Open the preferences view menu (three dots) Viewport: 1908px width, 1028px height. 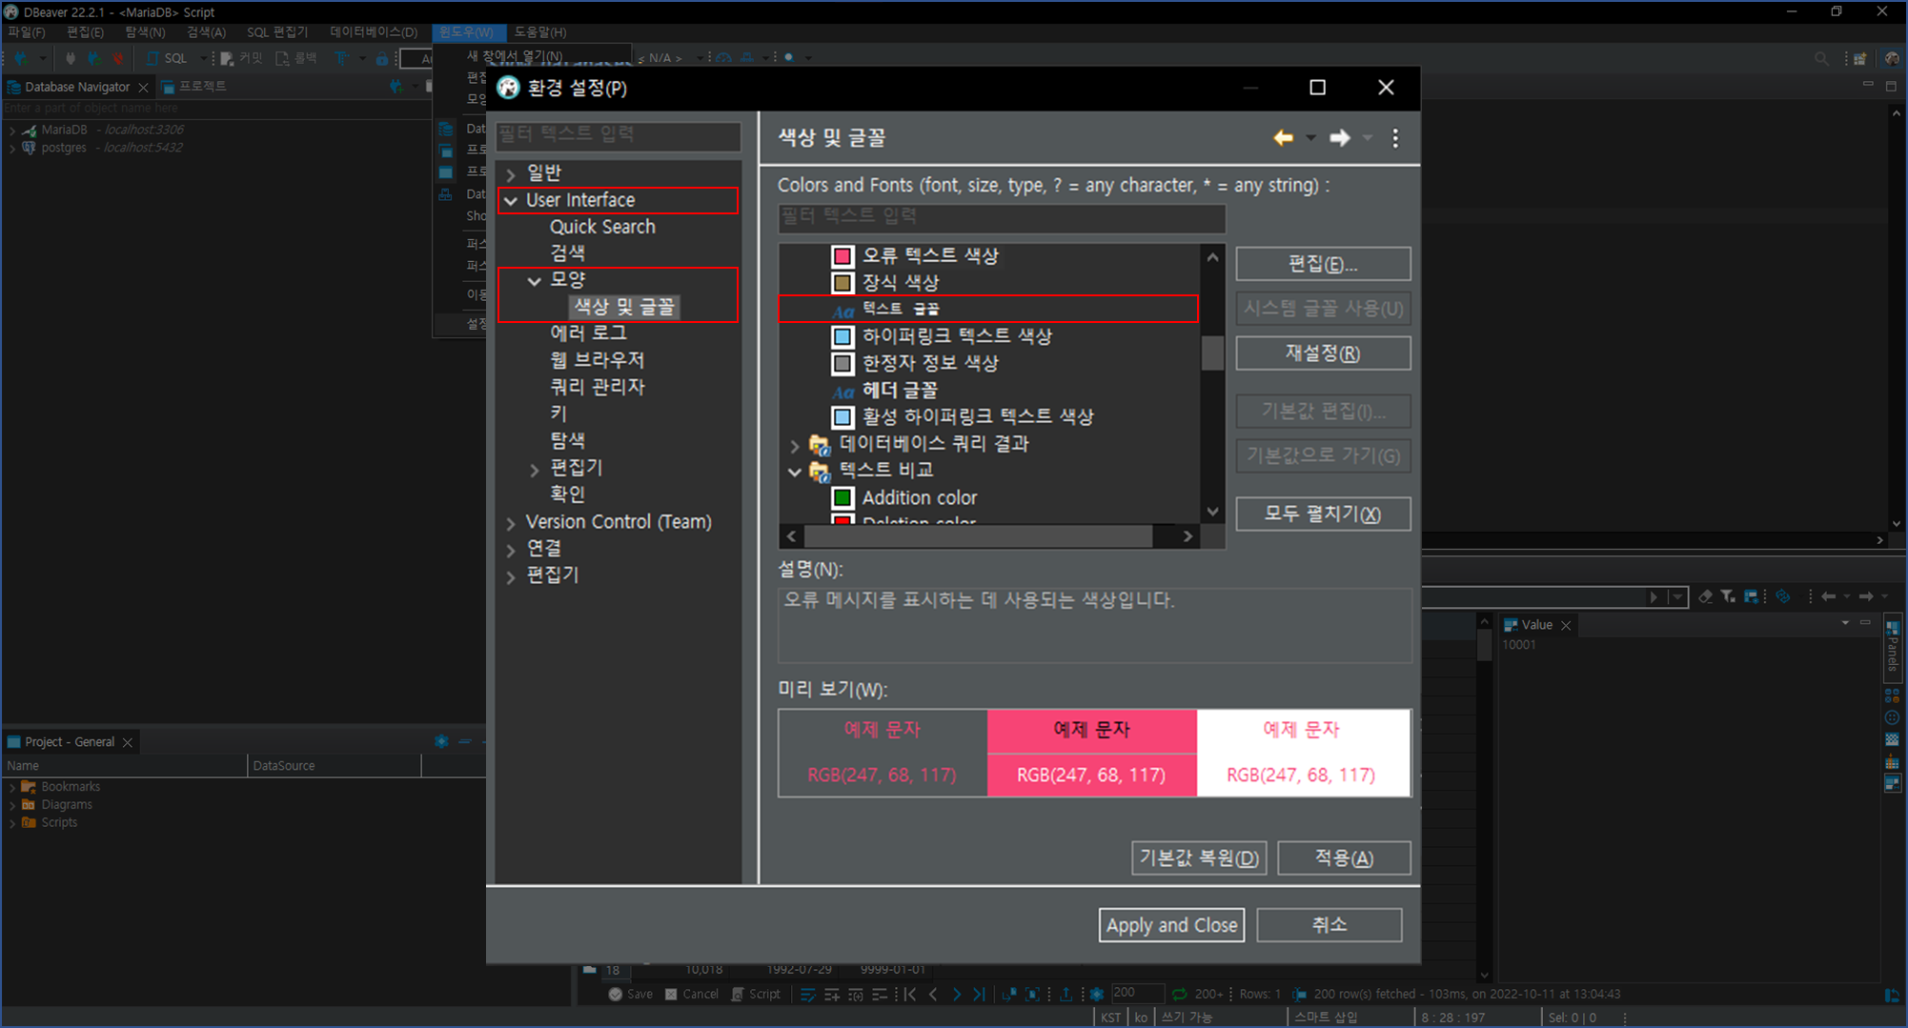tap(1395, 138)
